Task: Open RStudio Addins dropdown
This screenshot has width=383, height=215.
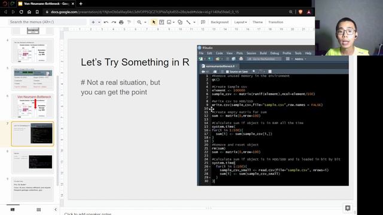Action: 300,59
